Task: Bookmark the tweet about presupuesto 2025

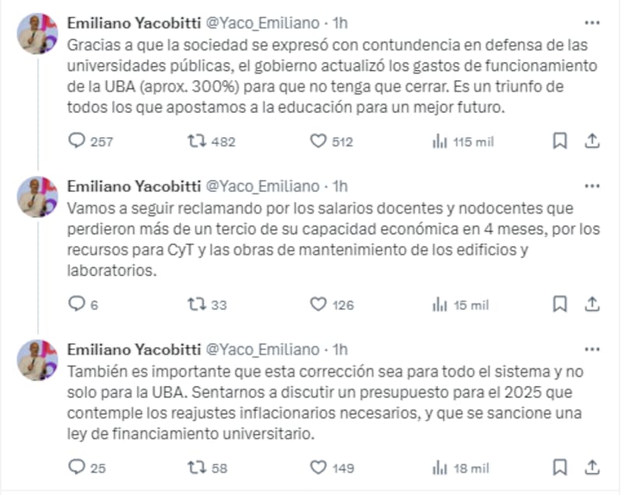Action: [559, 468]
